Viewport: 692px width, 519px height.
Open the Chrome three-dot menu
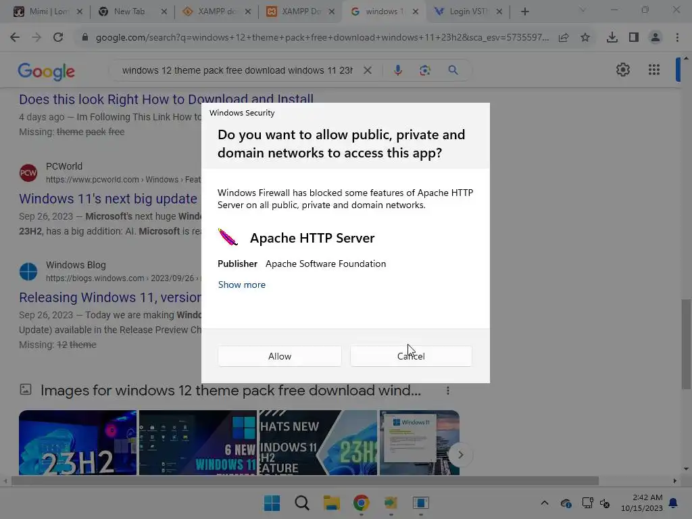[x=677, y=38]
